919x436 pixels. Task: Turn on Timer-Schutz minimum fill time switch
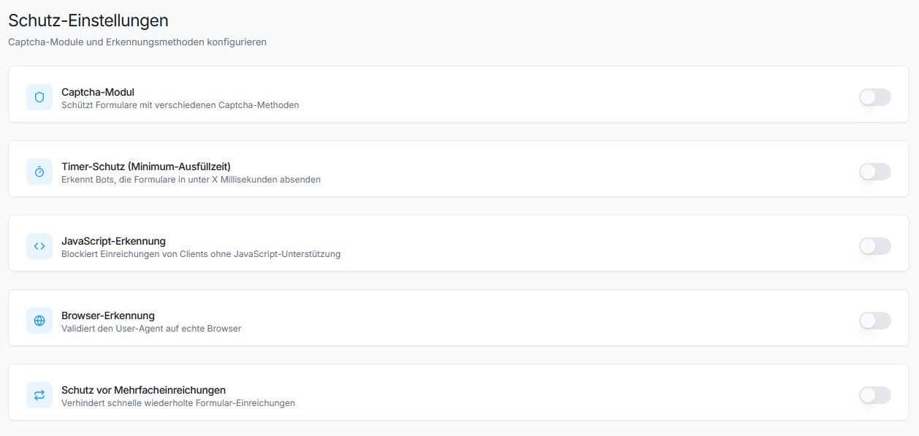875,172
